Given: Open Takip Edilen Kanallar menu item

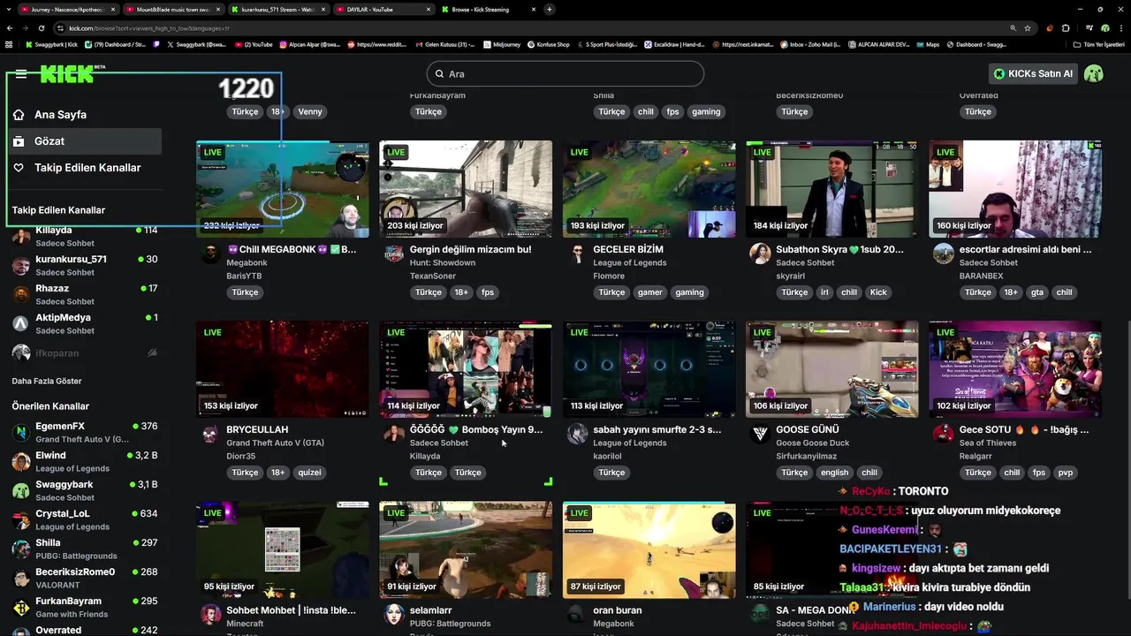Looking at the screenshot, I should [86, 168].
